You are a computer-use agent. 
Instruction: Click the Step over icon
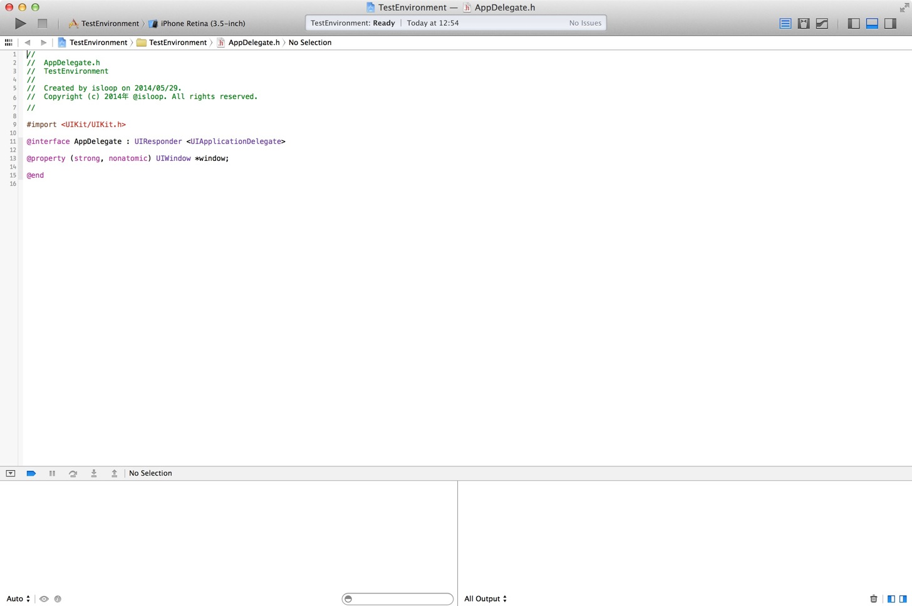coord(73,473)
